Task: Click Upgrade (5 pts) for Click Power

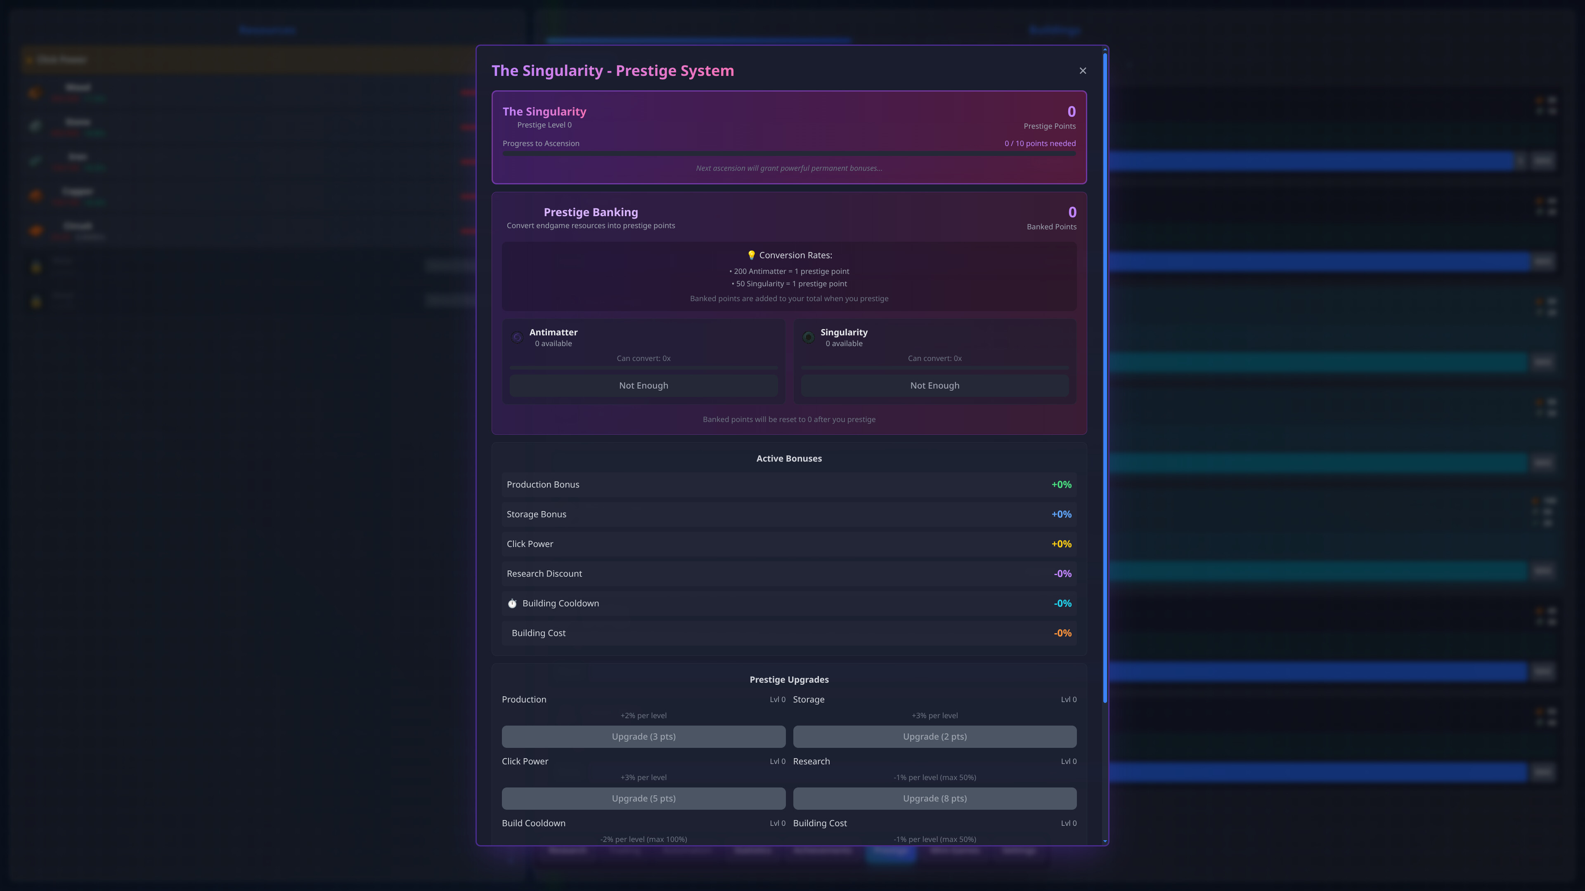Action: coord(643,798)
